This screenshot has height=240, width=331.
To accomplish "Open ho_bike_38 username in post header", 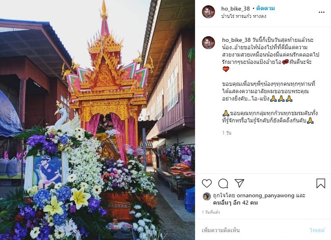I will point(235,9).
